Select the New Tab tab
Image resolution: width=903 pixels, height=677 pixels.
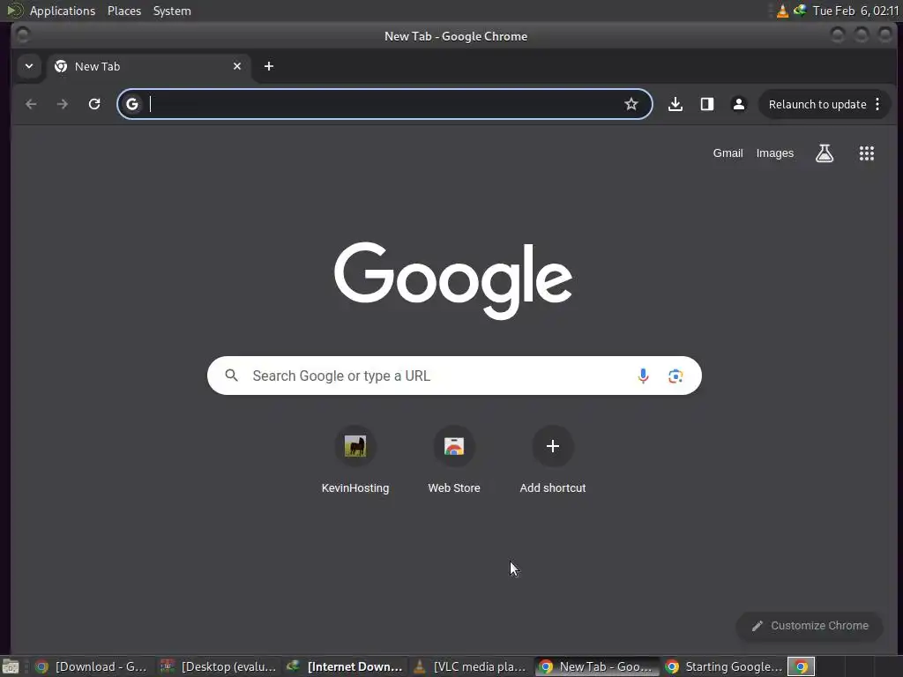point(148,66)
